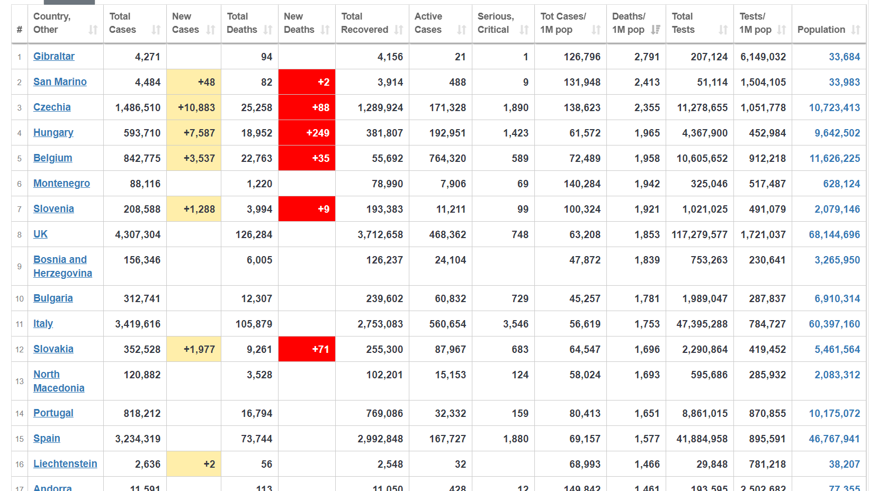Click active sort icon in Deaths/1M pop header
869x491 pixels.
656,30
